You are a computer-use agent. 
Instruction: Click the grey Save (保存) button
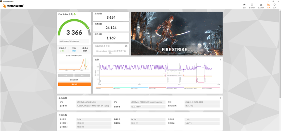82,76
